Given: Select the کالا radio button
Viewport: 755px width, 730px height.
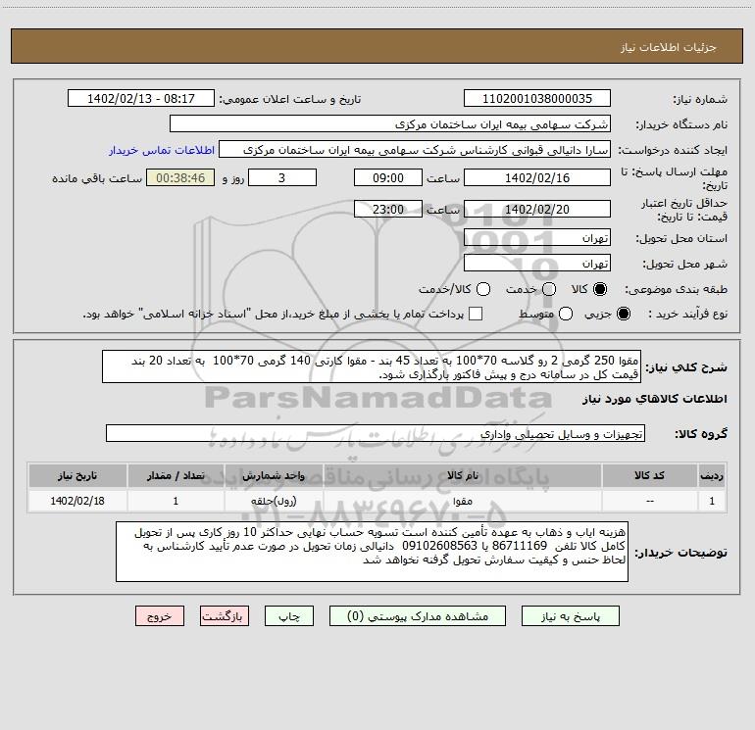Looking at the screenshot, I should click(x=600, y=289).
